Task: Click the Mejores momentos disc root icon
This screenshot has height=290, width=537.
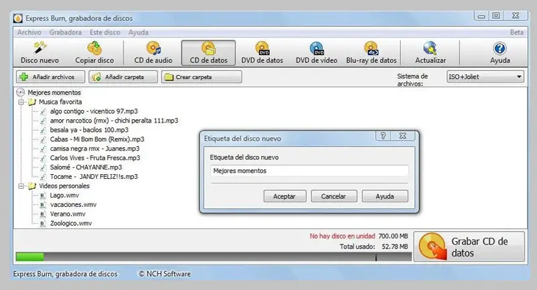Action: pos(21,92)
